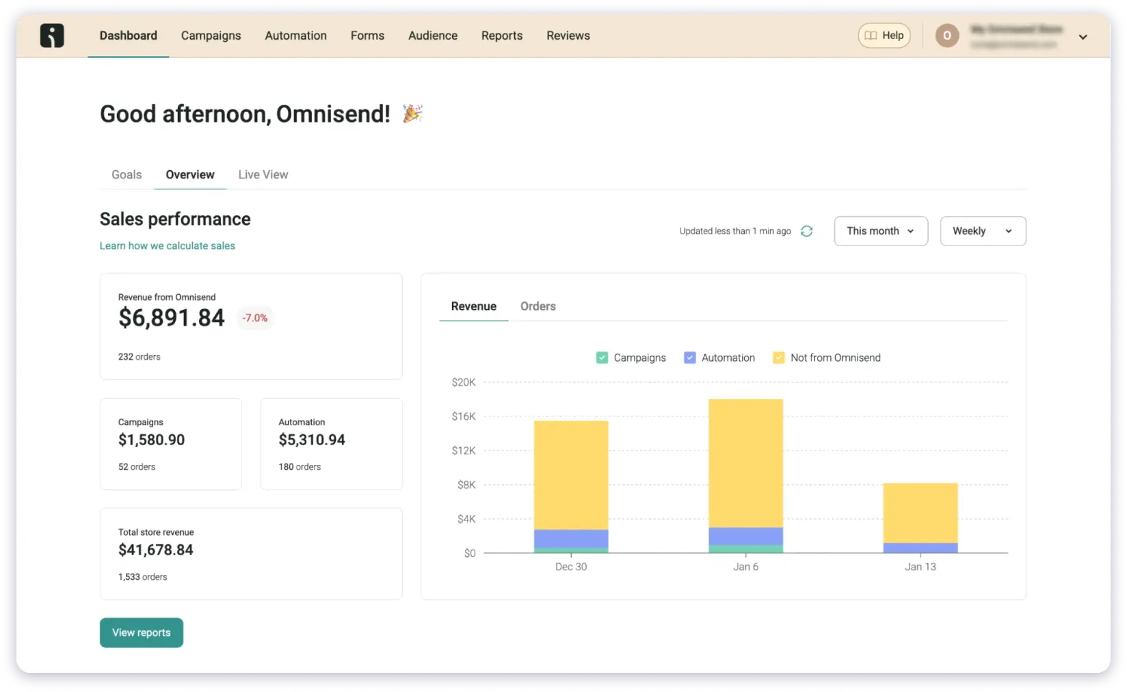Uncheck the Campaigns legend checkbox
The width and height of the screenshot is (1127, 692).
602,358
